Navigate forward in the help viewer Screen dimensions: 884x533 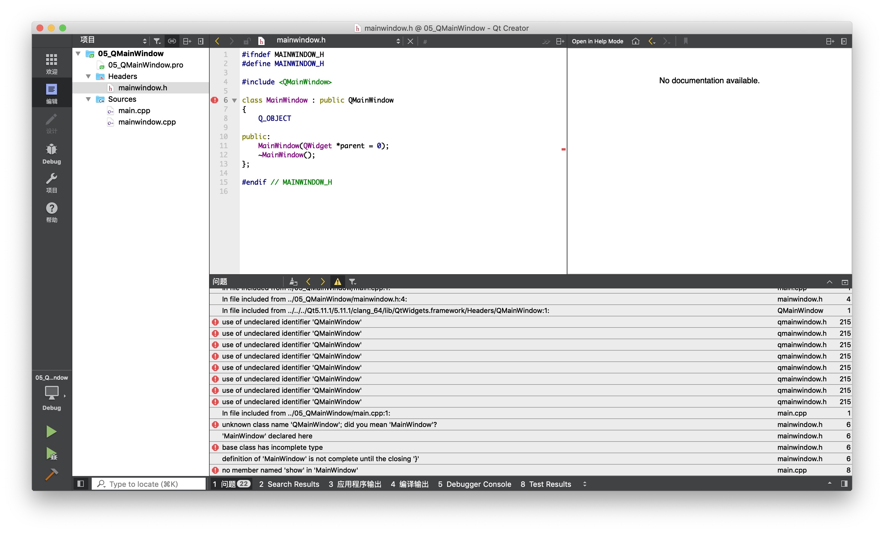(666, 41)
